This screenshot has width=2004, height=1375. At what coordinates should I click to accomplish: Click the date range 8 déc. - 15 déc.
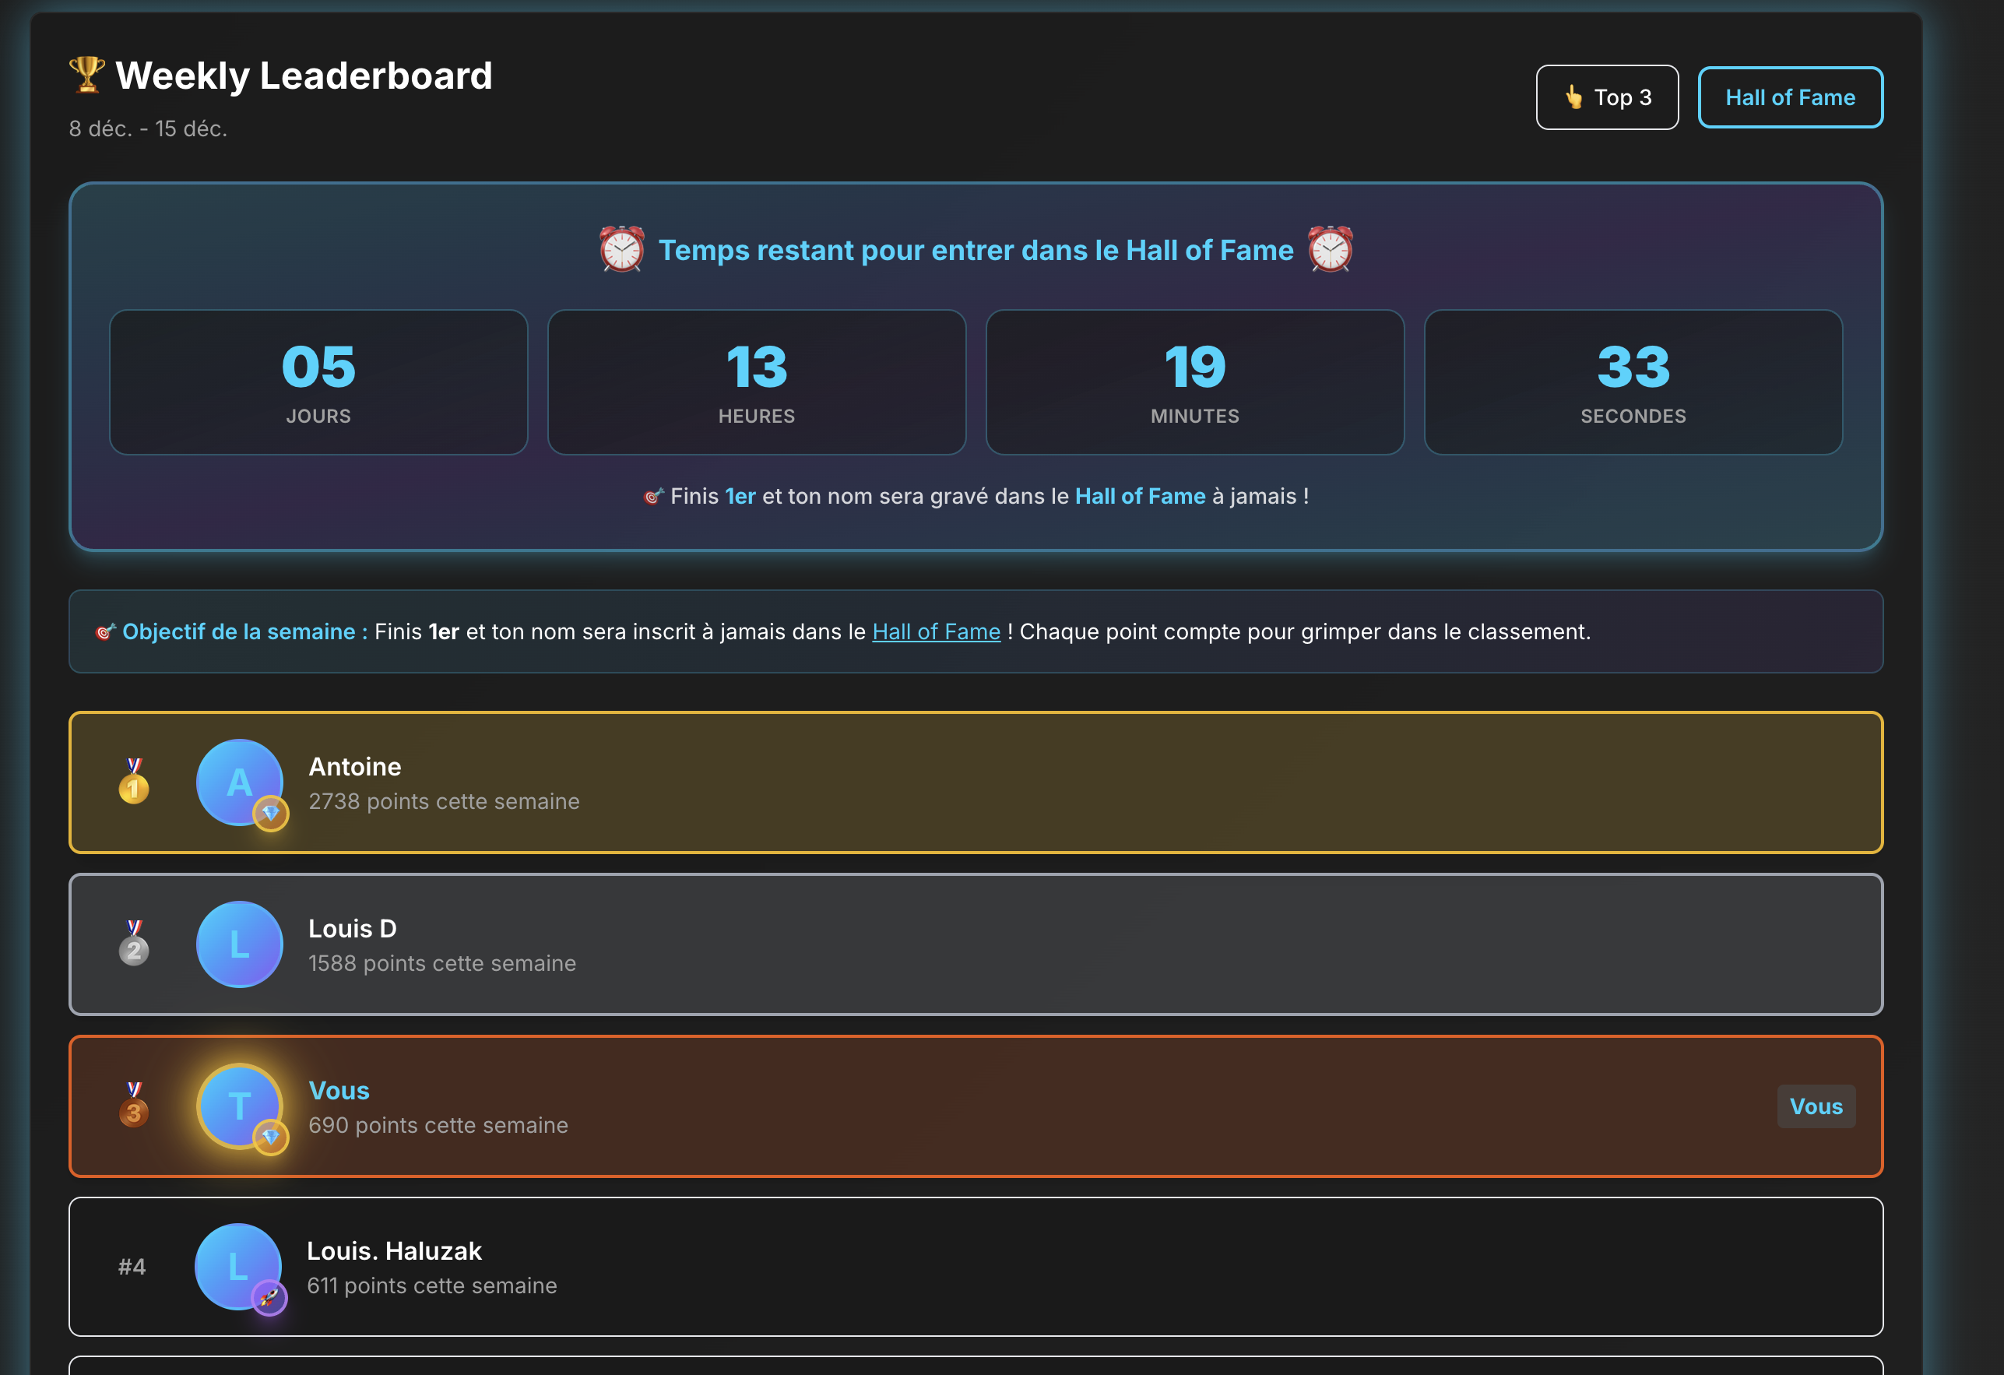(149, 128)
